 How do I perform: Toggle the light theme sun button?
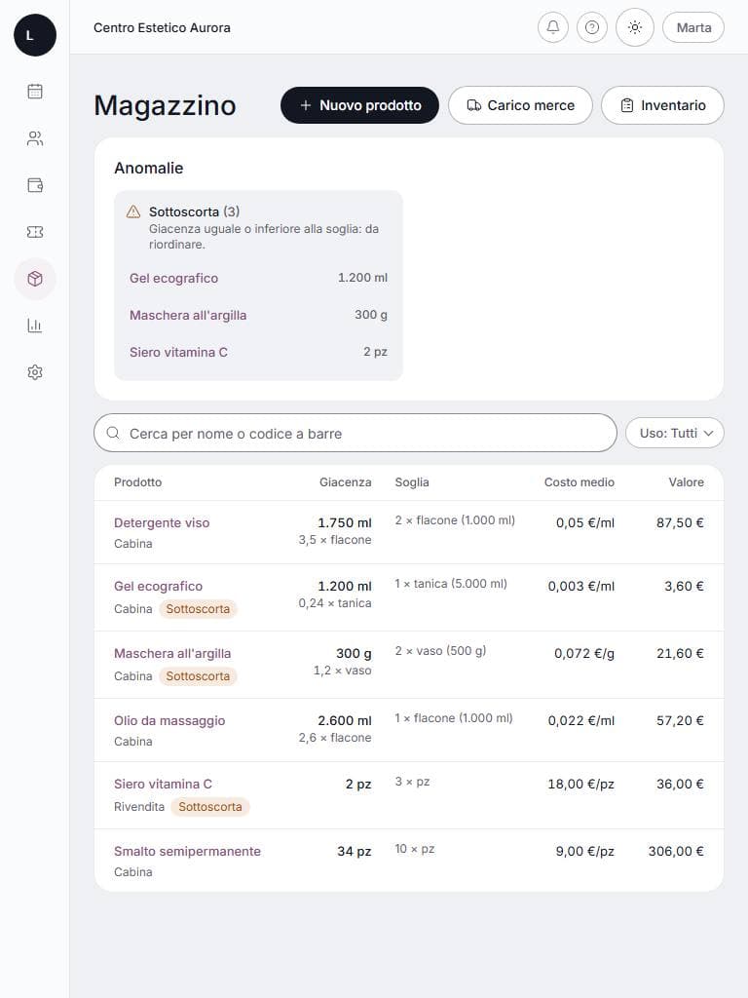[x=635, y=27]
